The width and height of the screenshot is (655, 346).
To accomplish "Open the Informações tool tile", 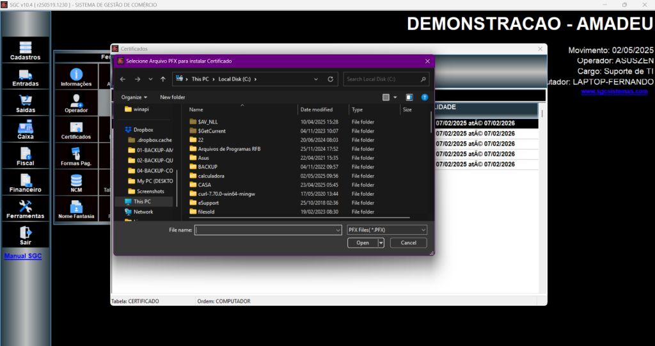I will click(76, 77).
